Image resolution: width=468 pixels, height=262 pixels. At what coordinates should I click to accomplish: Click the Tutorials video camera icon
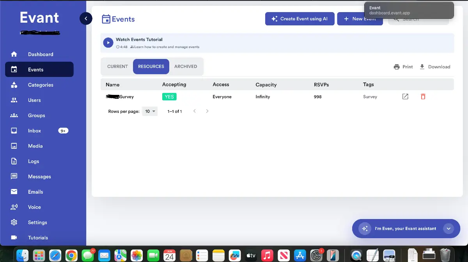(x=14, y=237)
